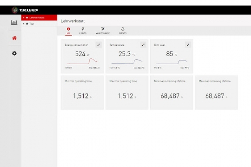This screenshot has width=251, height=167.
Task: Click the Temperature card title
Action: pyautogui.click(x=117, y=45)
